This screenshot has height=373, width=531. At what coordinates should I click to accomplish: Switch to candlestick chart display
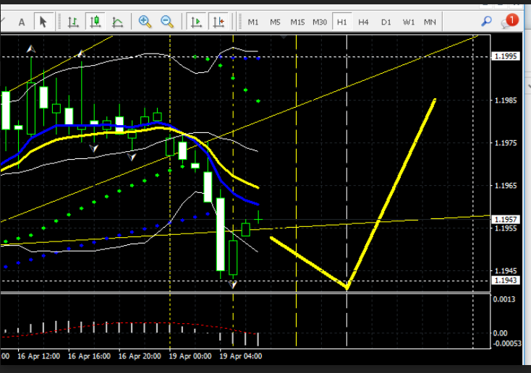tap(95, 22)
